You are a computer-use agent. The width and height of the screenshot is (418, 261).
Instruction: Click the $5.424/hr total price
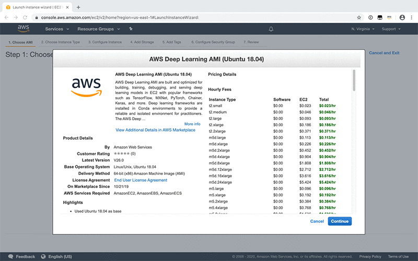point(328,182)
